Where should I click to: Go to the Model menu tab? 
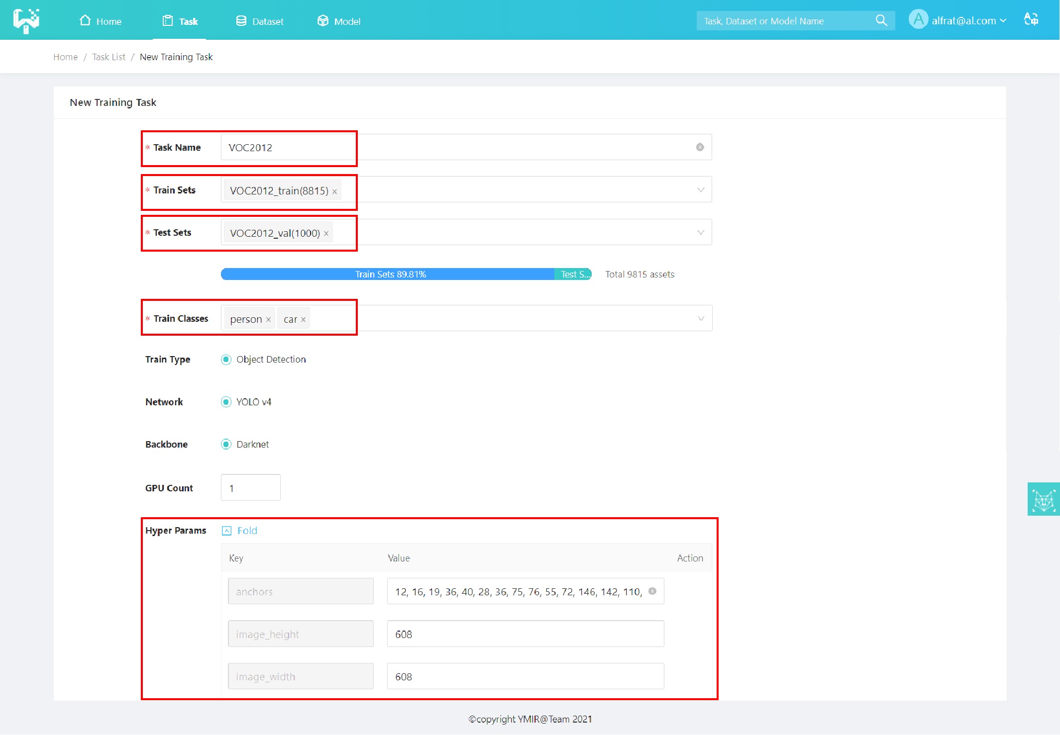[x=339, y=21]
